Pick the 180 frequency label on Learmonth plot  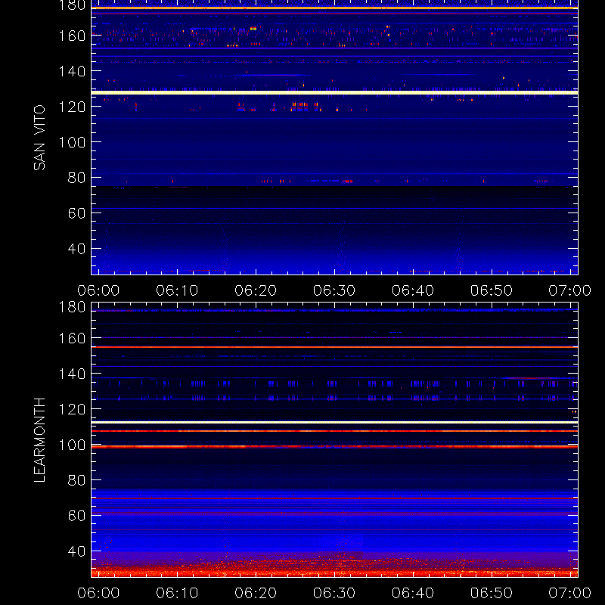(72, 307)
